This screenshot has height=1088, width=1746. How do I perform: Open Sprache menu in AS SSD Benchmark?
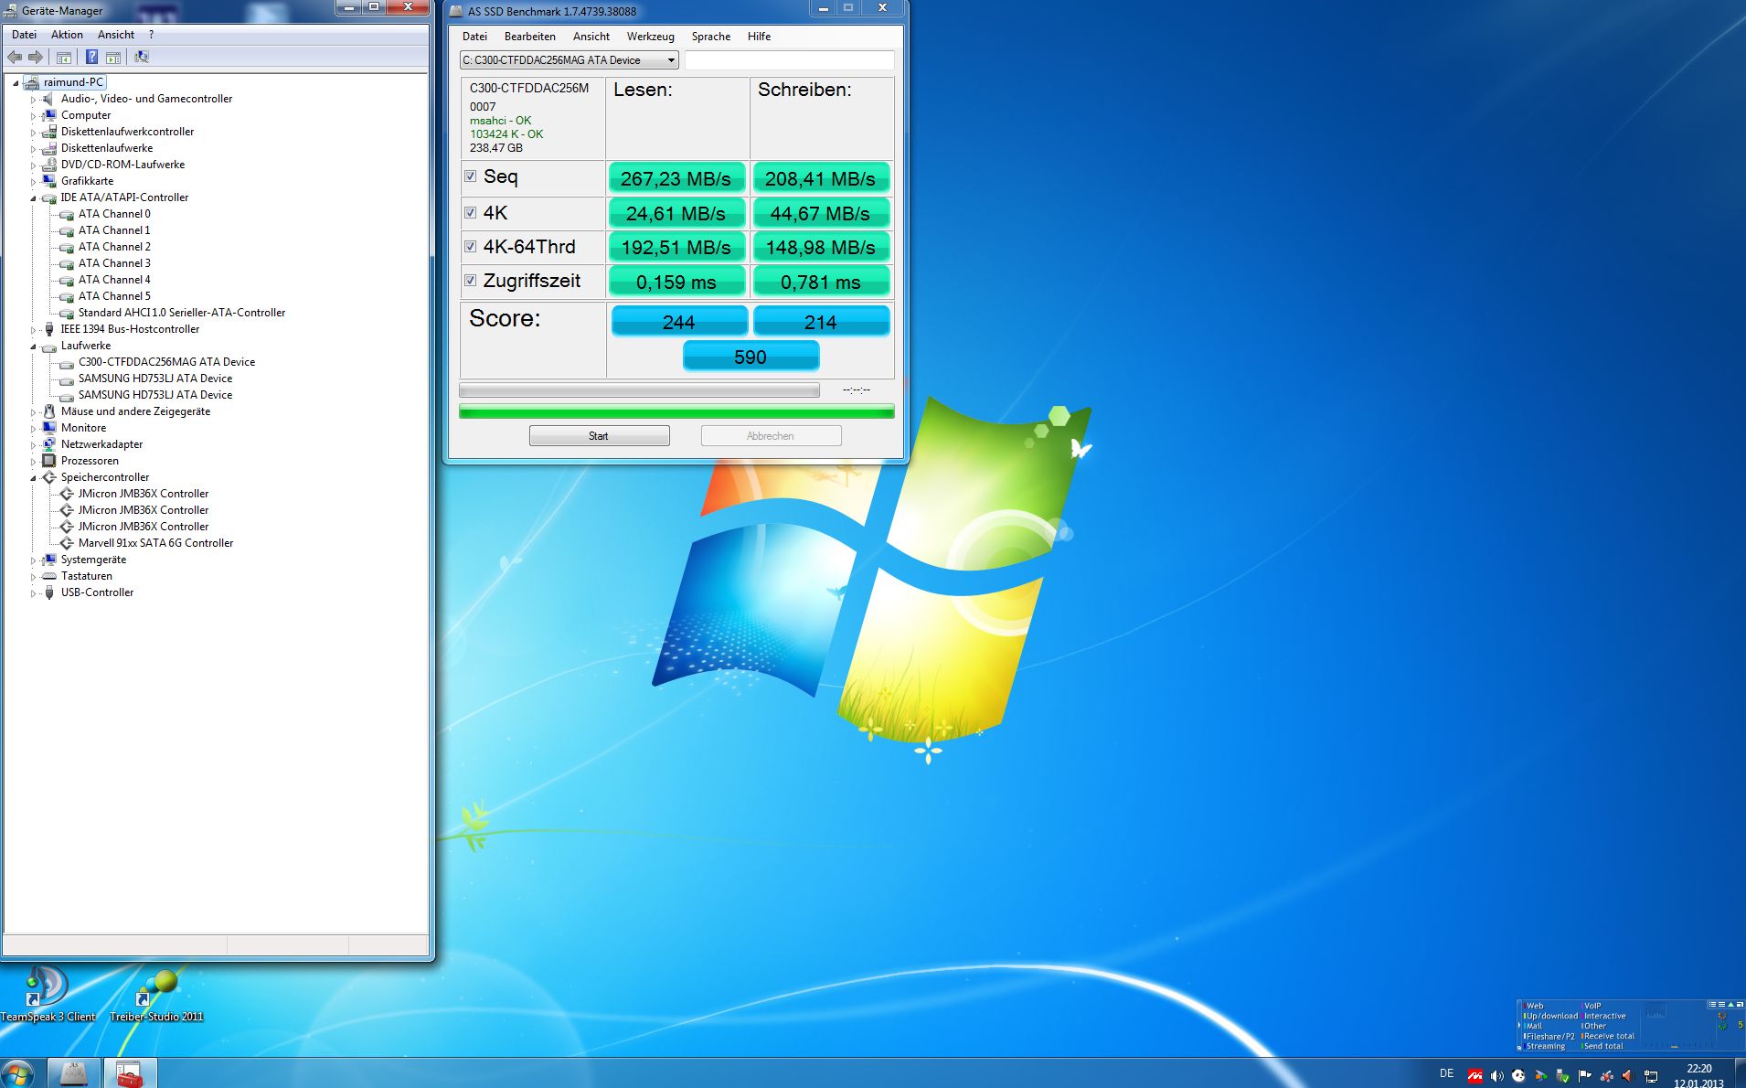point(710,37)
